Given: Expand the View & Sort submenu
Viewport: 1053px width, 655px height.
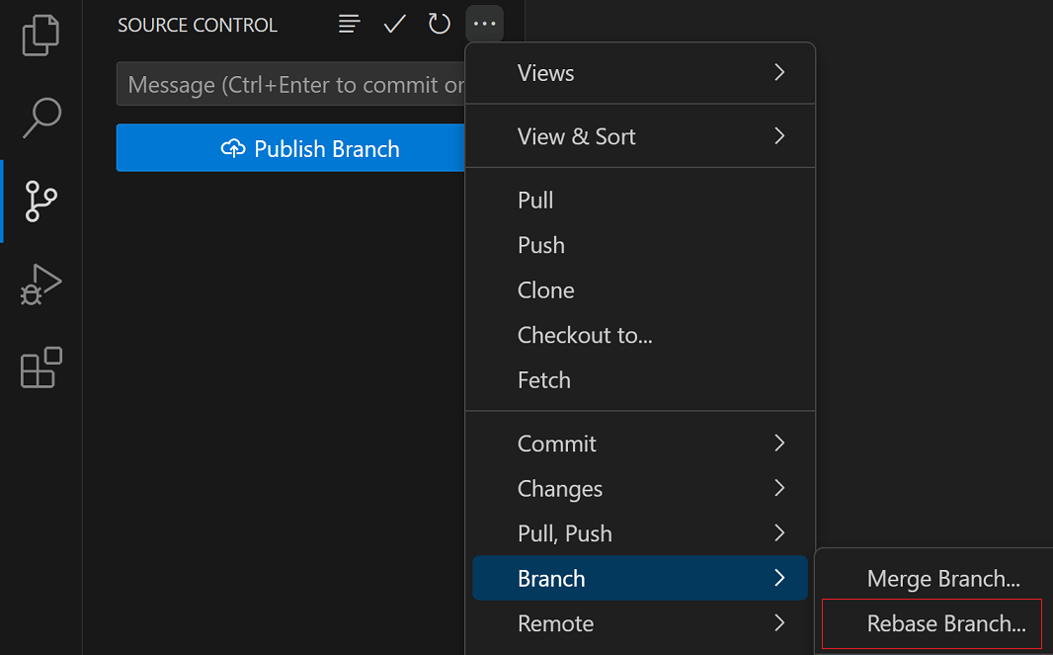Looking at the screenshot, I should point(640,136).
